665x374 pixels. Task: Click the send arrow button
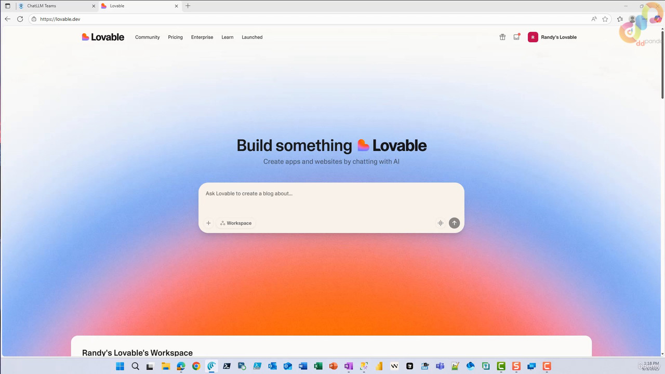455,223
